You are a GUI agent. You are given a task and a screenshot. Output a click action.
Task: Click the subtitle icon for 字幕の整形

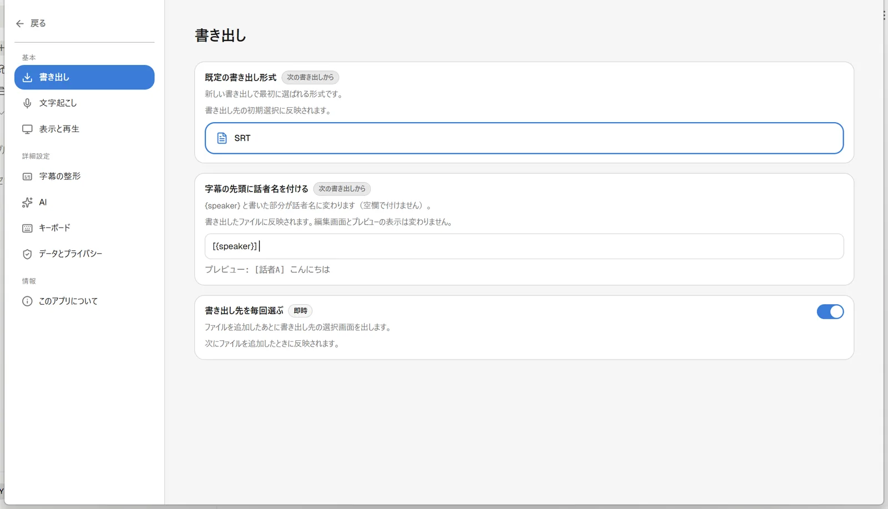(27, 177)
